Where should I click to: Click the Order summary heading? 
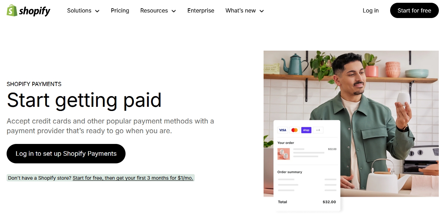coord(290,172)
